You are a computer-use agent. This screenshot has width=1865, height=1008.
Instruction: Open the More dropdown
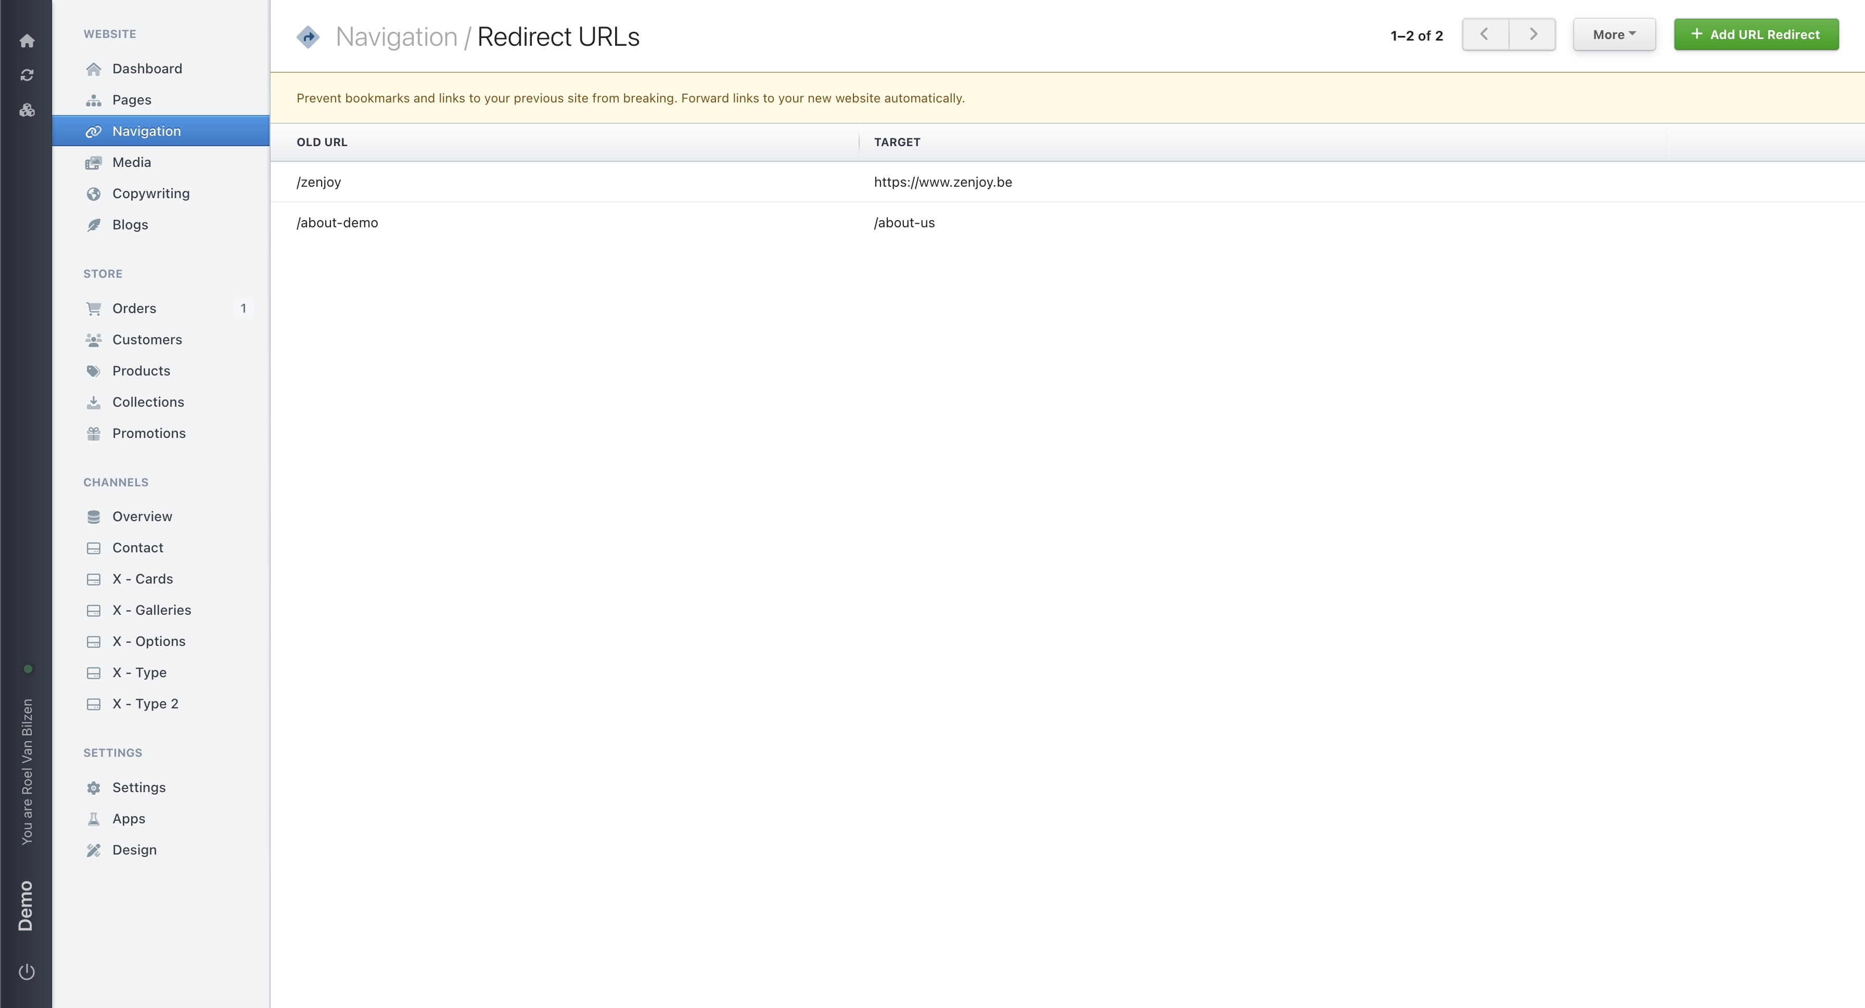click(x=1614, y=34)
